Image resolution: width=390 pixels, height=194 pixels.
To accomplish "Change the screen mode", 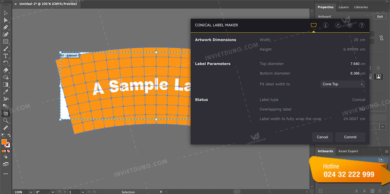I will tap(6, 164).
